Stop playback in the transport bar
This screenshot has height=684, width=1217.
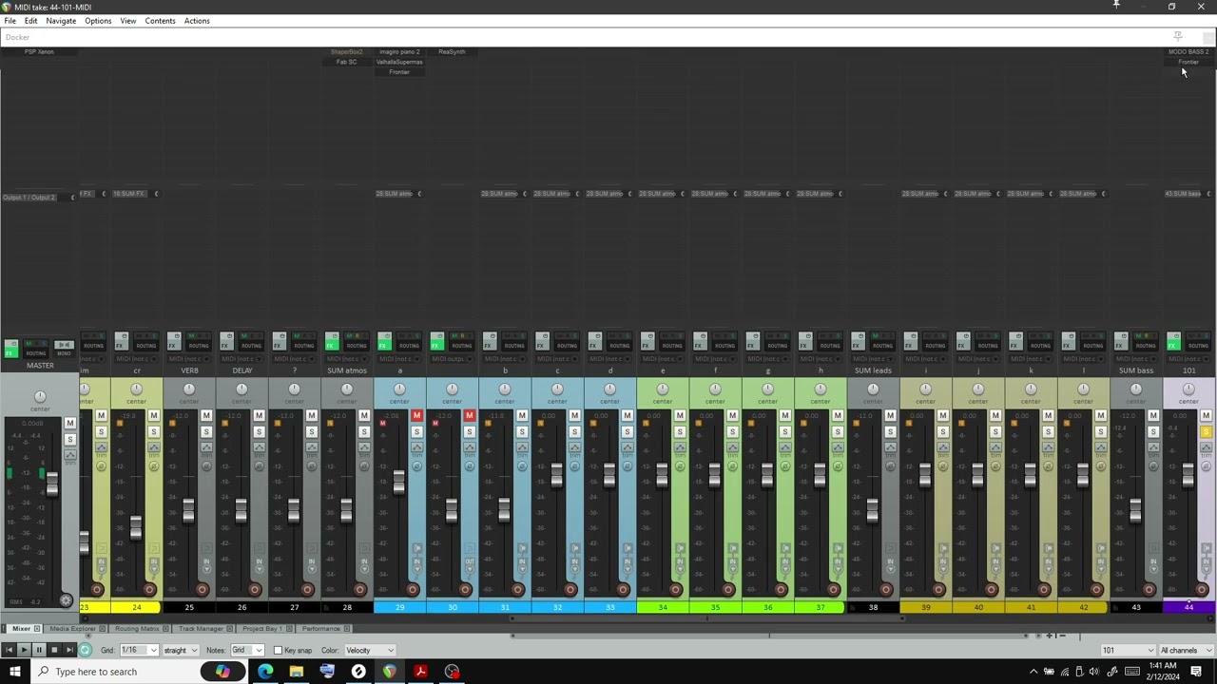coord(54,650)
